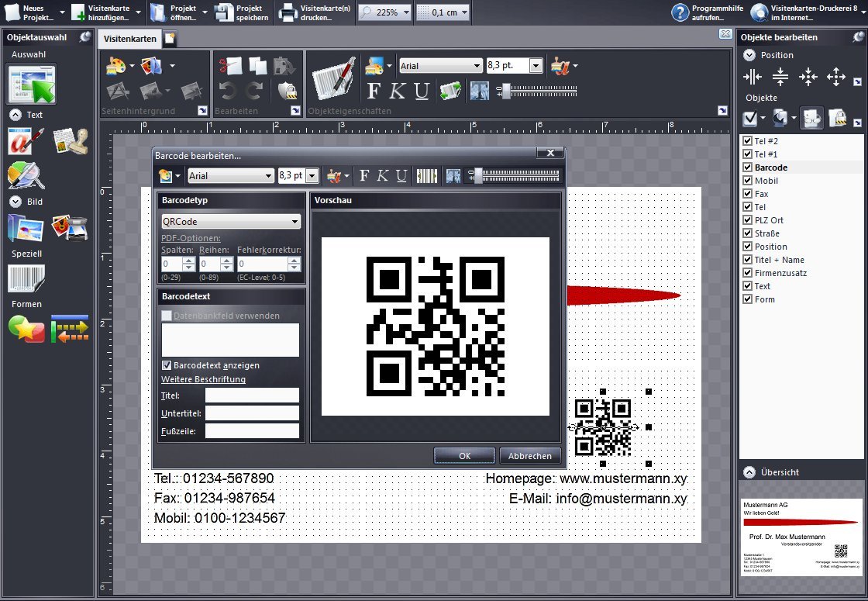This screenshot has height=601, width=868.
Task: Toggle the Form object checkbox
Action: [747, 299]
